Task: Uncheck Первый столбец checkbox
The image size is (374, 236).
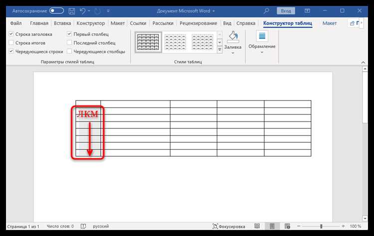Action: (x=69, y=34)
